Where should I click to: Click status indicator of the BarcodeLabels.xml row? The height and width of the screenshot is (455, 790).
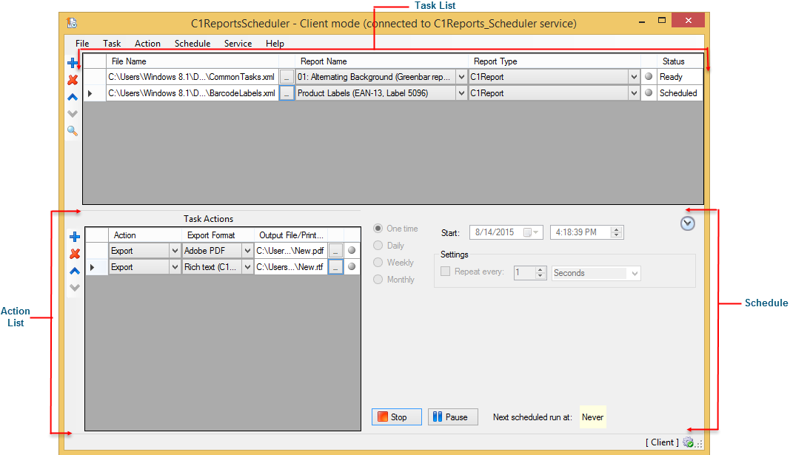point(649,92)
